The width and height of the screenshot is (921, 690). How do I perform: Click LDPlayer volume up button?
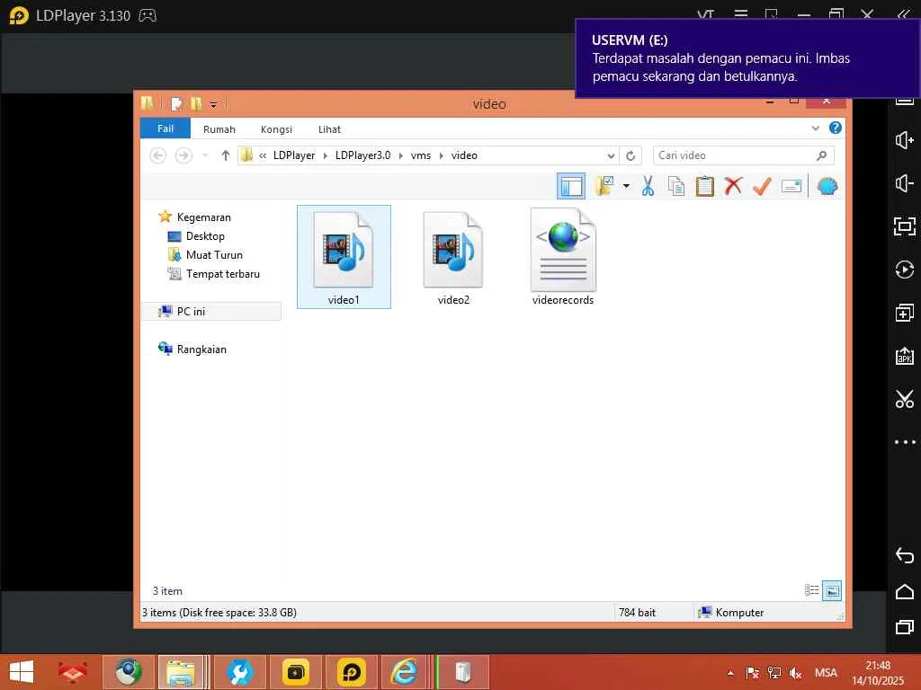904,140
